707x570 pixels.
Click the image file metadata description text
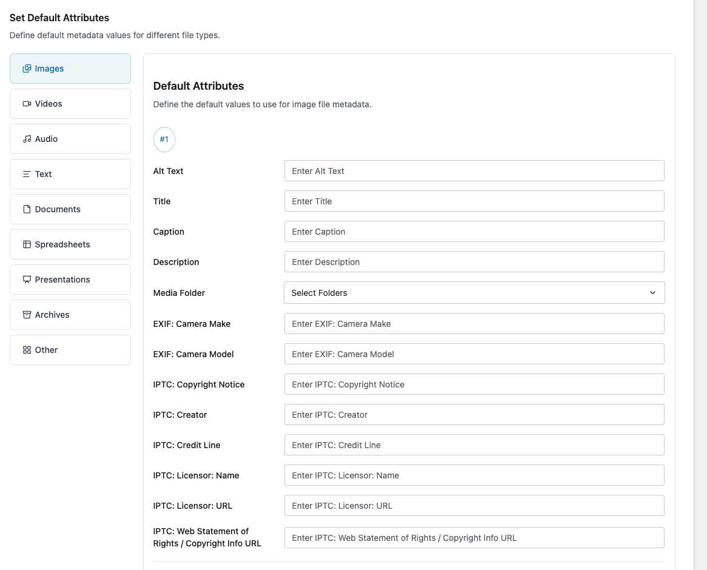(263, 104)
